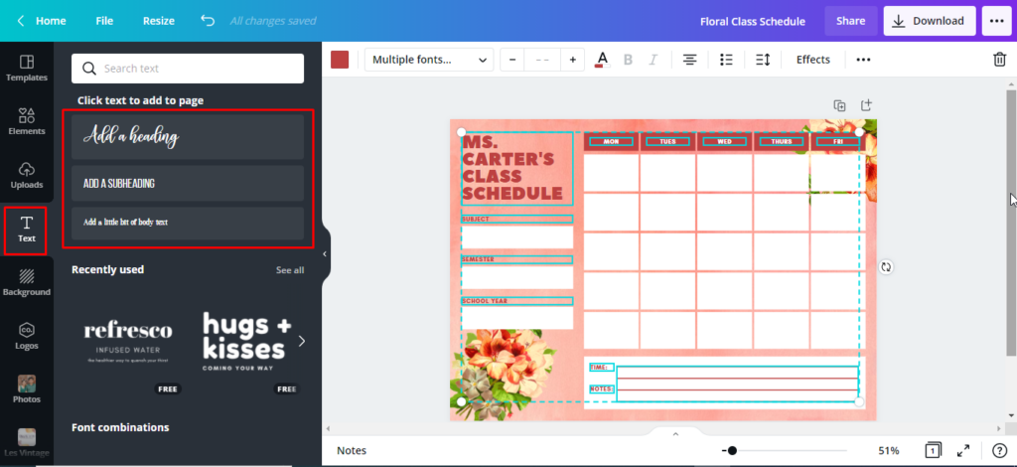Click the text color 'A' icon
The width and height of the screenshot is (1017, 467).
pyautogui.click(x=600, y=60)
